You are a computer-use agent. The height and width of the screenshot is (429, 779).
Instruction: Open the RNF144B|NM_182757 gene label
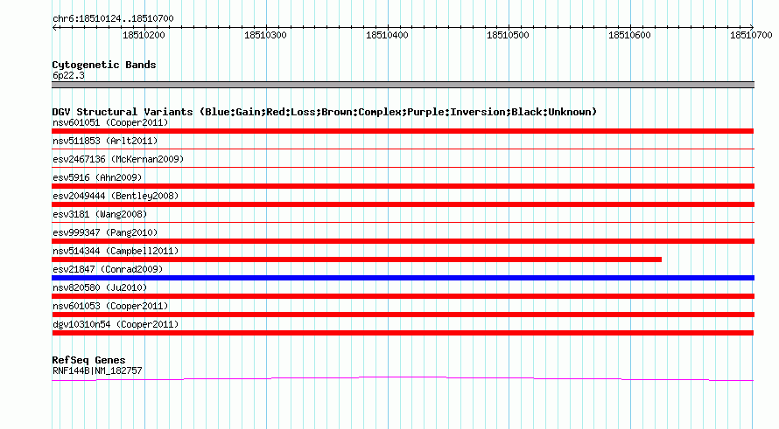point(97,370)
